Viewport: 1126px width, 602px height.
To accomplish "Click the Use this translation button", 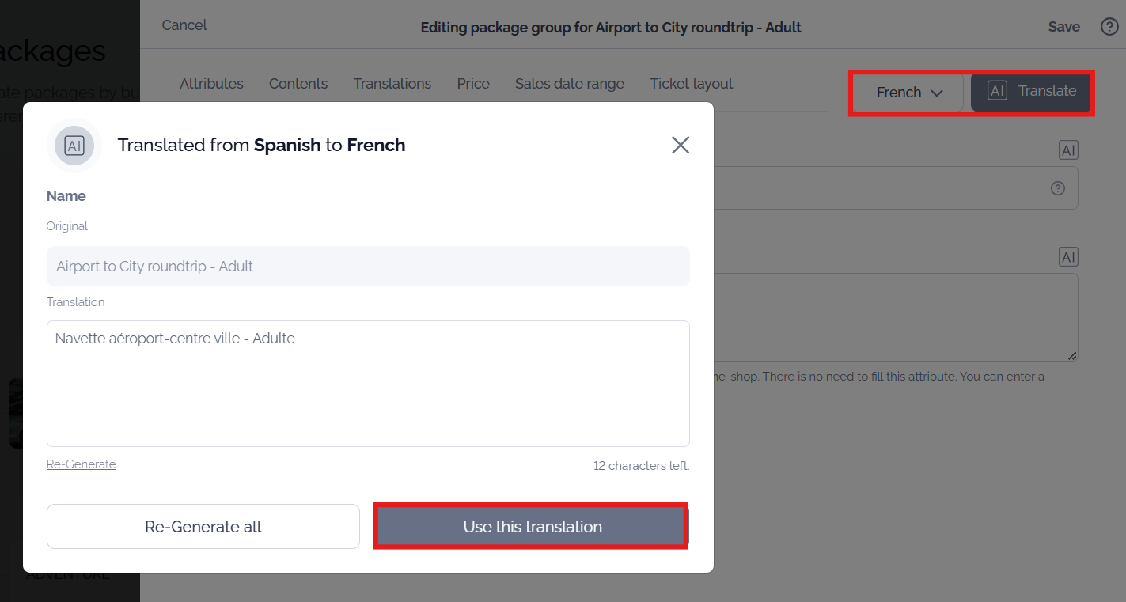I will tap(532, 527).
